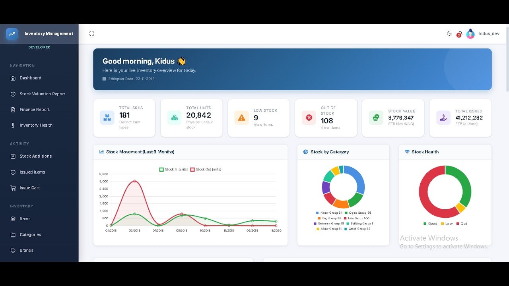The width and height of the screenshot is (509, 286).
Task: Click the green Good legend swatch
Action: (x=425, y=224)
